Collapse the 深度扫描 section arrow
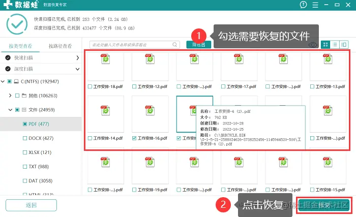 [78, 69]
